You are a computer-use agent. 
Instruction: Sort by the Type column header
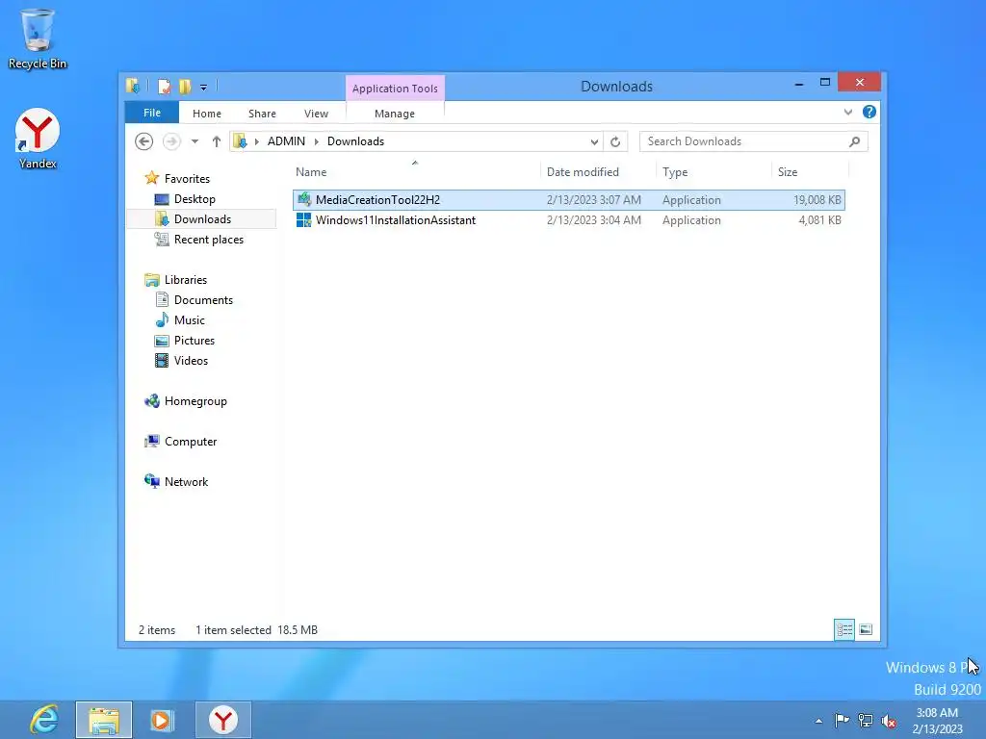675,172
